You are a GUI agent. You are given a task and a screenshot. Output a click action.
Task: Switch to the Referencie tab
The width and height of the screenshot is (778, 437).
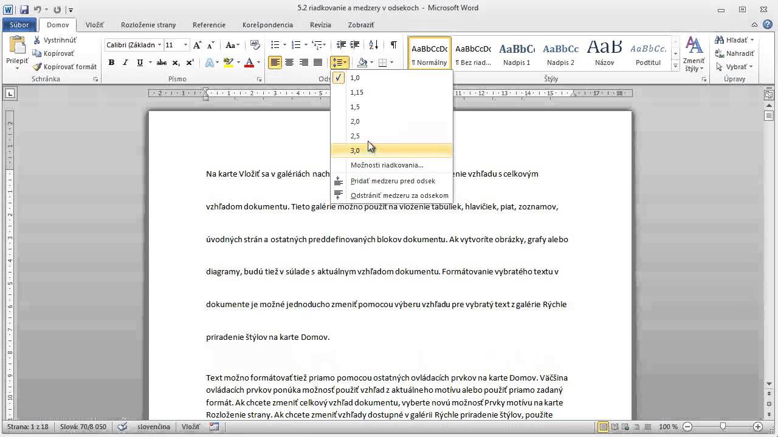pyautogui.click(x=209, y=25)
